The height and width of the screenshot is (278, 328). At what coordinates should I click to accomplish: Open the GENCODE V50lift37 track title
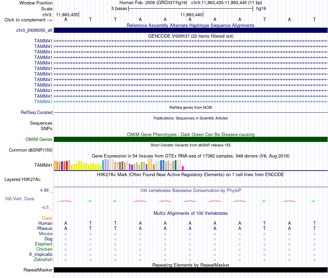click(191, 36)
